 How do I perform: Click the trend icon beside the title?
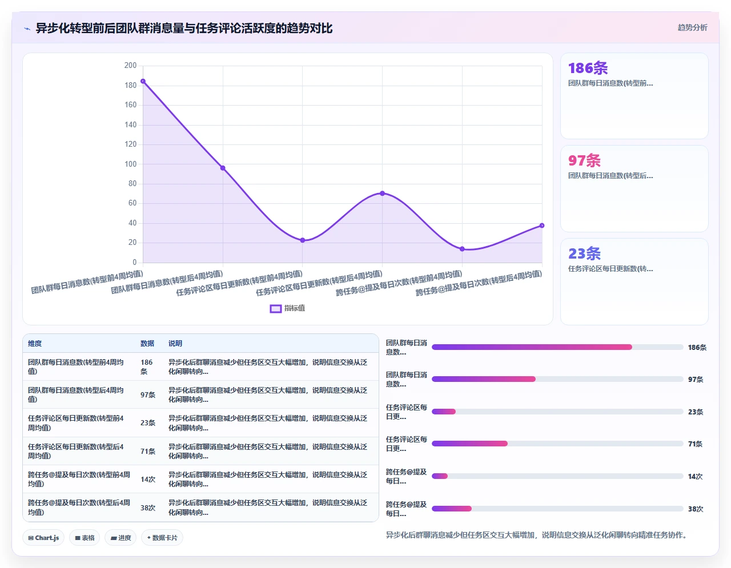point(27,29)
